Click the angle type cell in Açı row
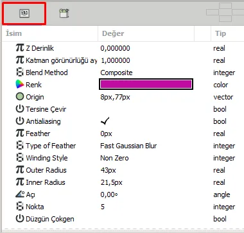244x233 pixels. 222,194
